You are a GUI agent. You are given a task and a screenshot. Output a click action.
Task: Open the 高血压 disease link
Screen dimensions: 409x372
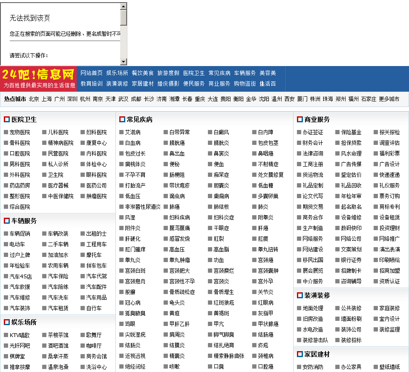[177, 249]
